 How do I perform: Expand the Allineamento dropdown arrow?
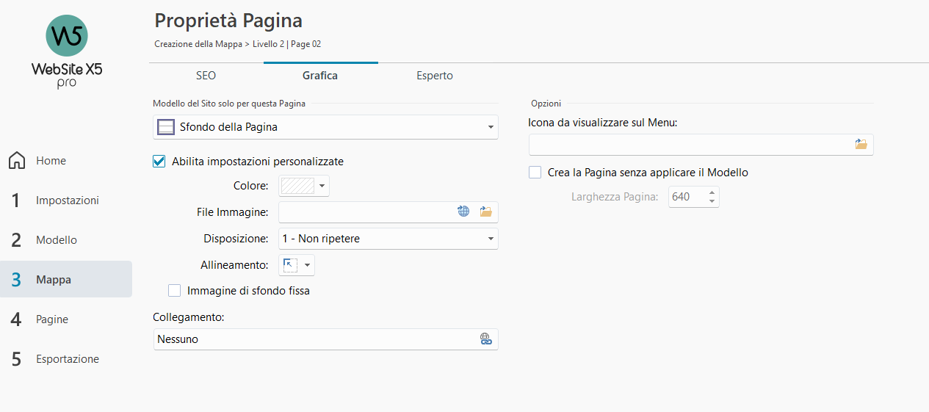308,265
